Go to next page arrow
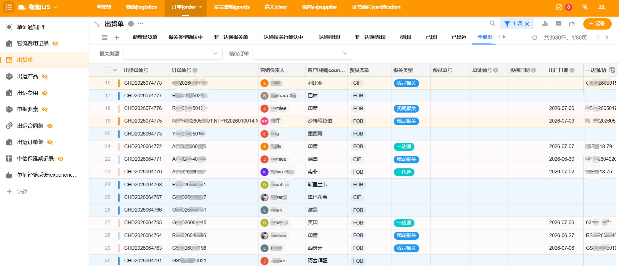619x266 pixels. 607,38
